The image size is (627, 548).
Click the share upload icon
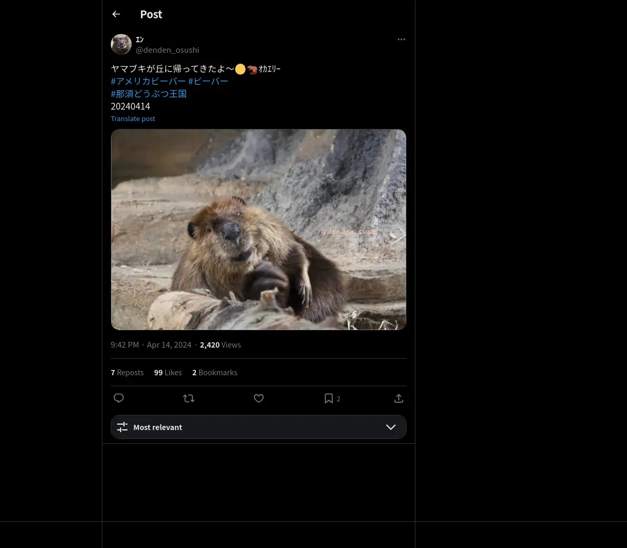399,398
